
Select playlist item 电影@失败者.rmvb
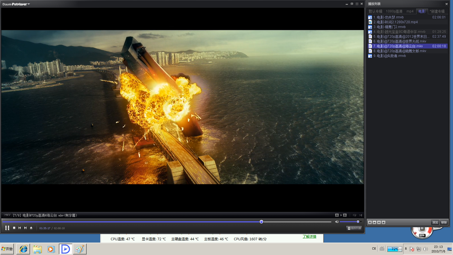point(408,56)
